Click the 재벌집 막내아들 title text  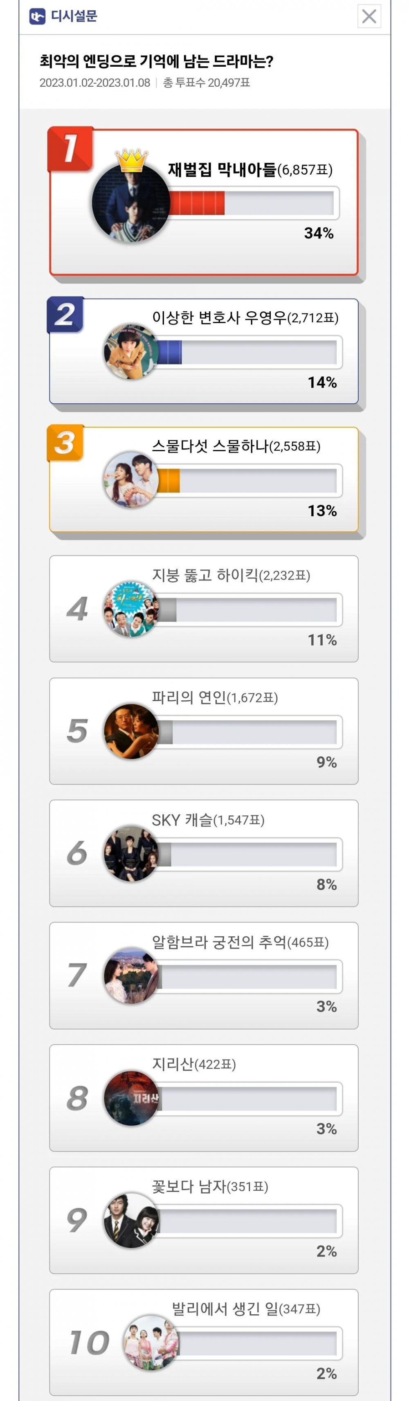tap(222, 170)
